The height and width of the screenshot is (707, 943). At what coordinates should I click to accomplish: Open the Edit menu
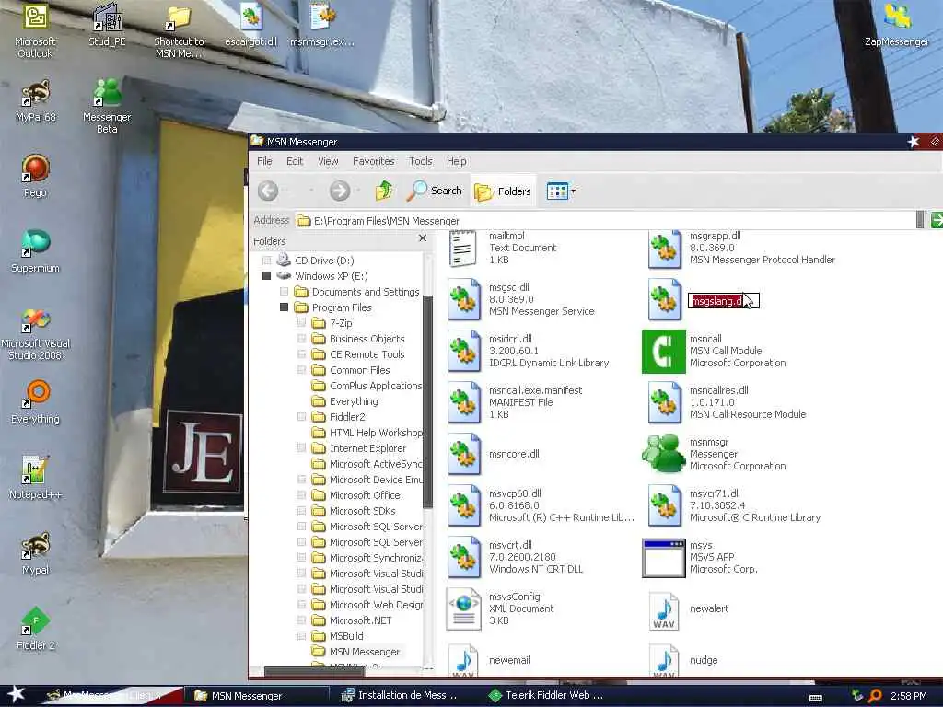click(295, 161)
